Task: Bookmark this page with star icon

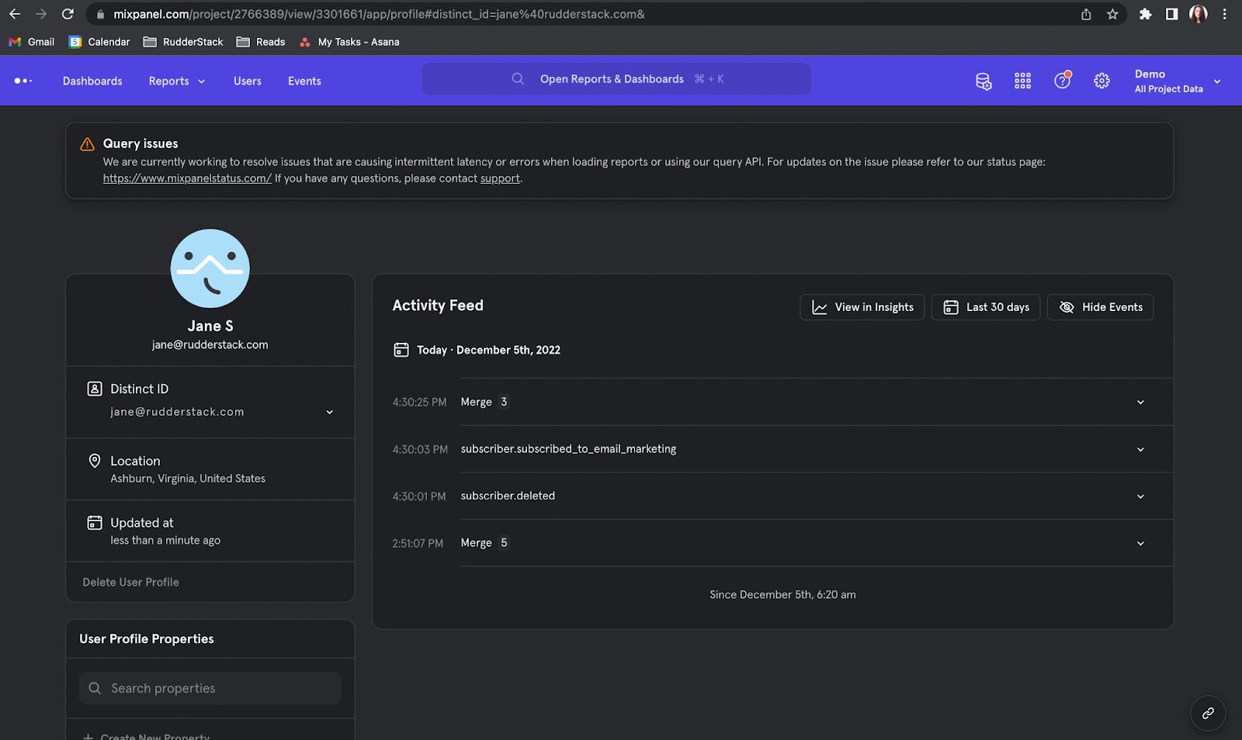Action: pos(1112,14)
